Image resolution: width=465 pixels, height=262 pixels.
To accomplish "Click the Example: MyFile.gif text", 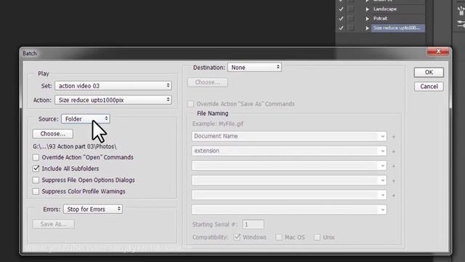I will coord(218,124).
